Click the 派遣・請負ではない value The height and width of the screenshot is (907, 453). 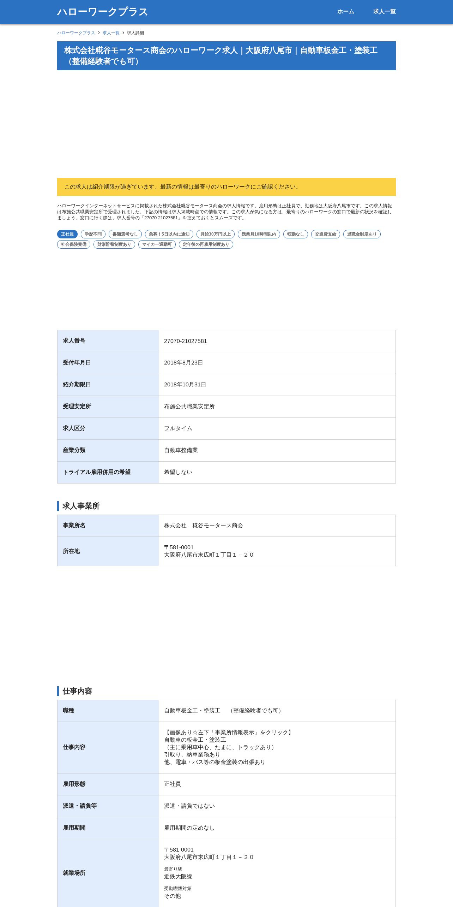pos(189,806)
